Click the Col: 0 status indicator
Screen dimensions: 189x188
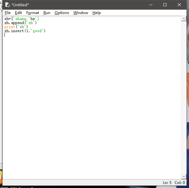tap(180, 183)
